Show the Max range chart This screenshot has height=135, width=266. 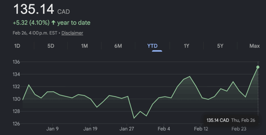(254, 46)
